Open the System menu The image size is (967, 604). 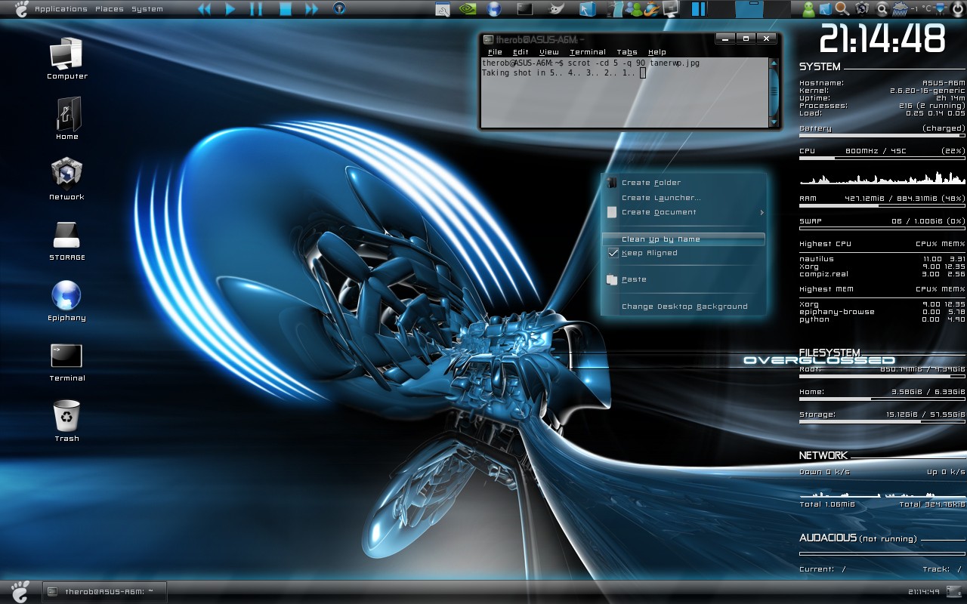tap(147, 9)
